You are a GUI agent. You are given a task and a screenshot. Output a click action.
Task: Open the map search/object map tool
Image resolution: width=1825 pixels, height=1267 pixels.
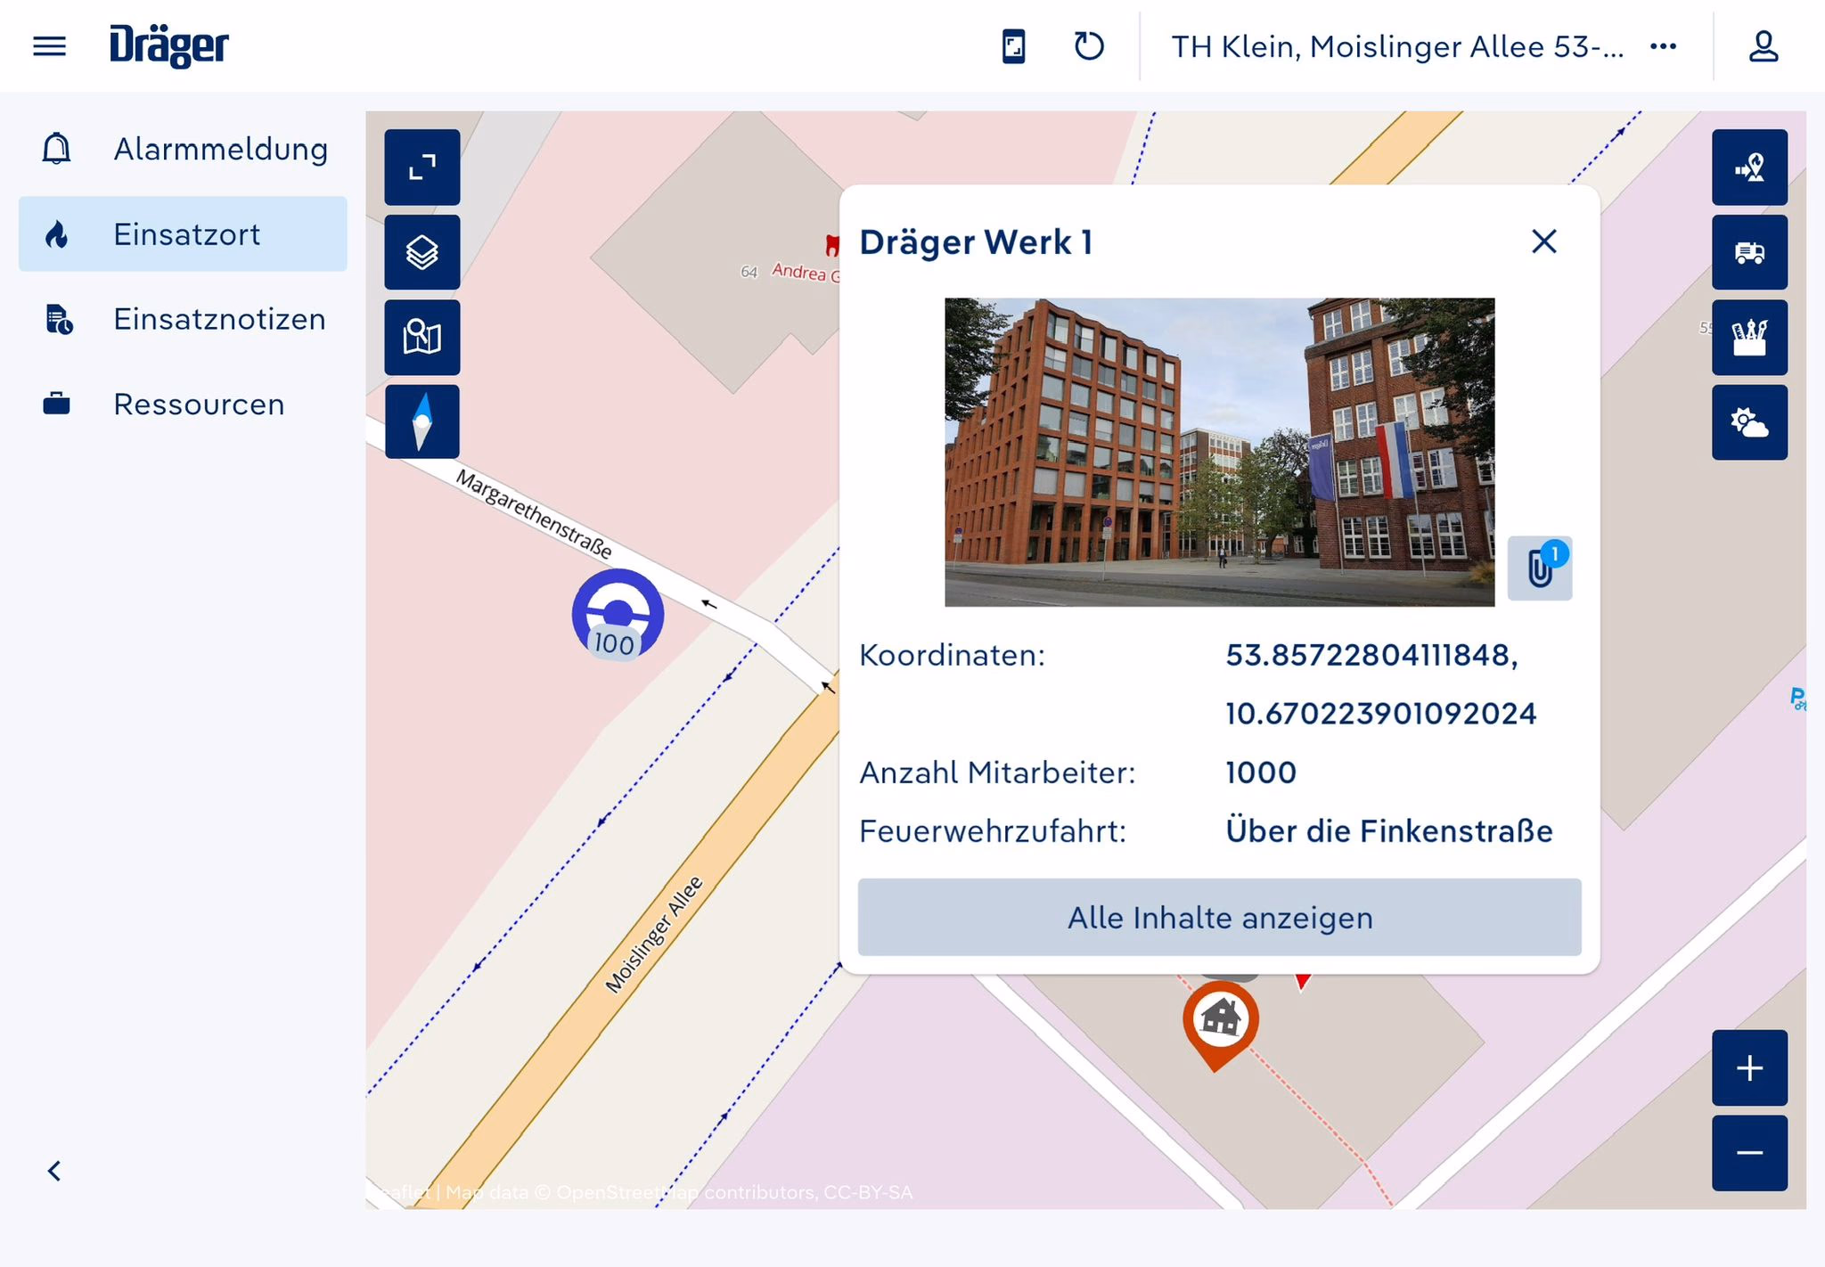point(422,337)
